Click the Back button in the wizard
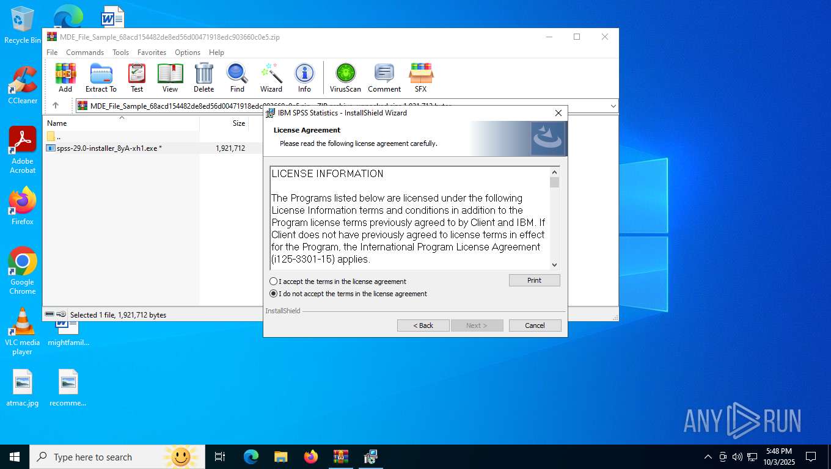The height and width of the screenshot is (469, 831). pyautogui.click(x=423, y=325)
